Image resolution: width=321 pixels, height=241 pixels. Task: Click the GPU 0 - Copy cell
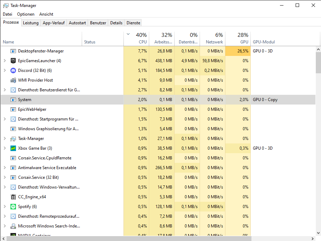(265, 100)
